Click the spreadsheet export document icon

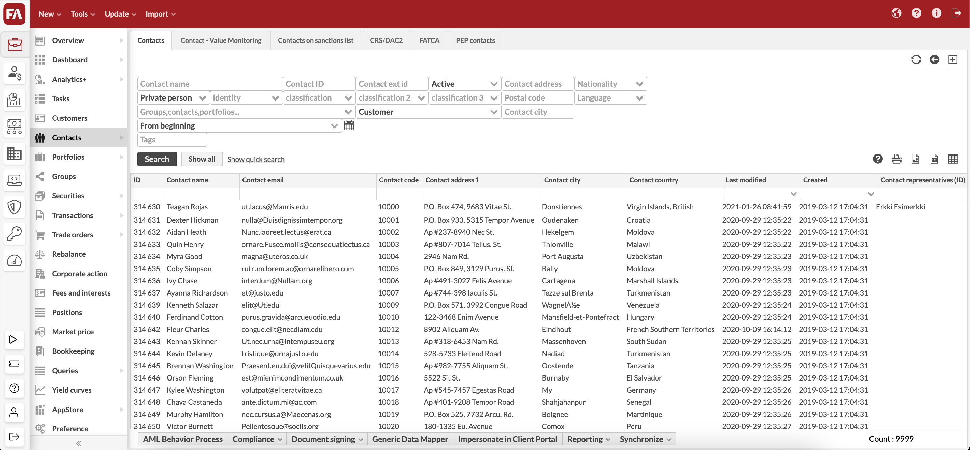tap(934, 159)
